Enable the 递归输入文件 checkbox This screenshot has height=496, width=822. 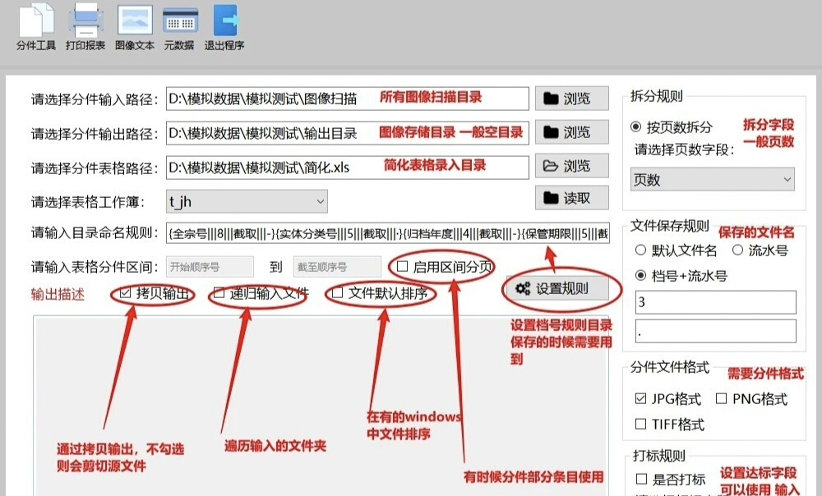(219, 293)
